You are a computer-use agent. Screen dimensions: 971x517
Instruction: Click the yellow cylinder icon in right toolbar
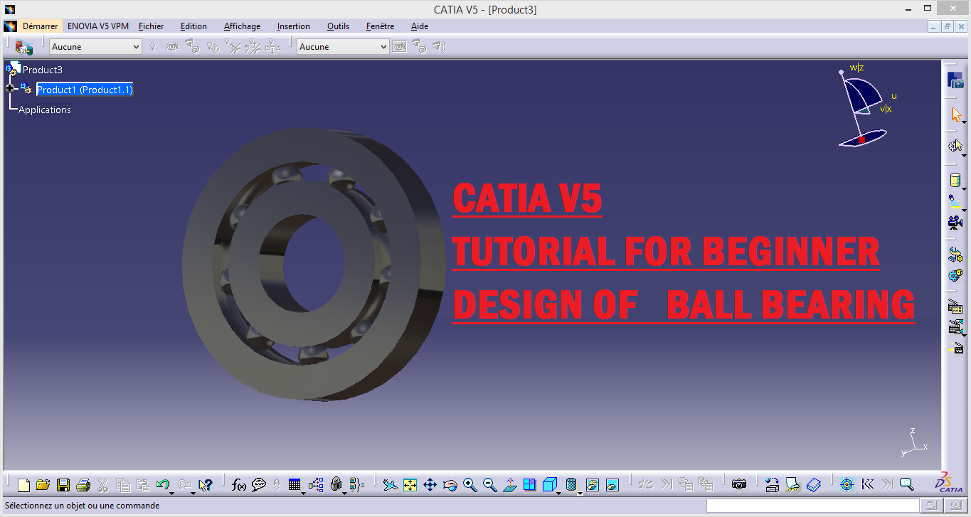tap(955, 180)
